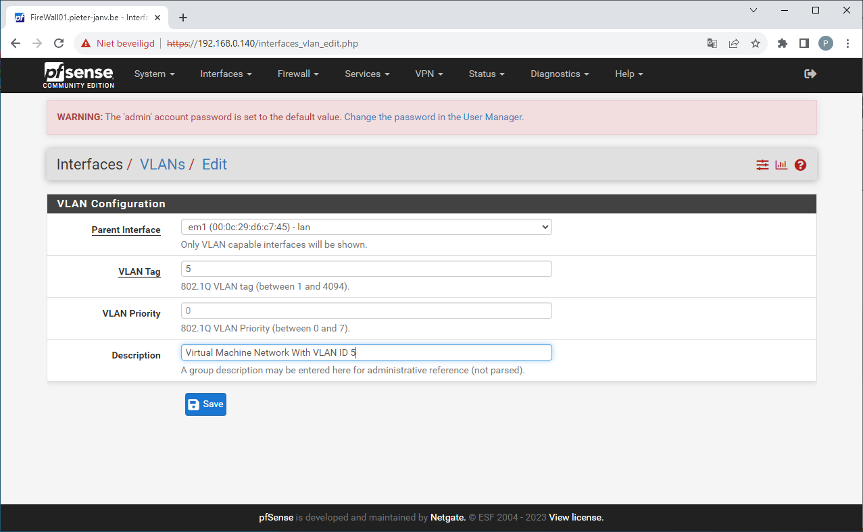Click the browser extensions puzzle icon
Screen dimensions: 863x532
782,43
